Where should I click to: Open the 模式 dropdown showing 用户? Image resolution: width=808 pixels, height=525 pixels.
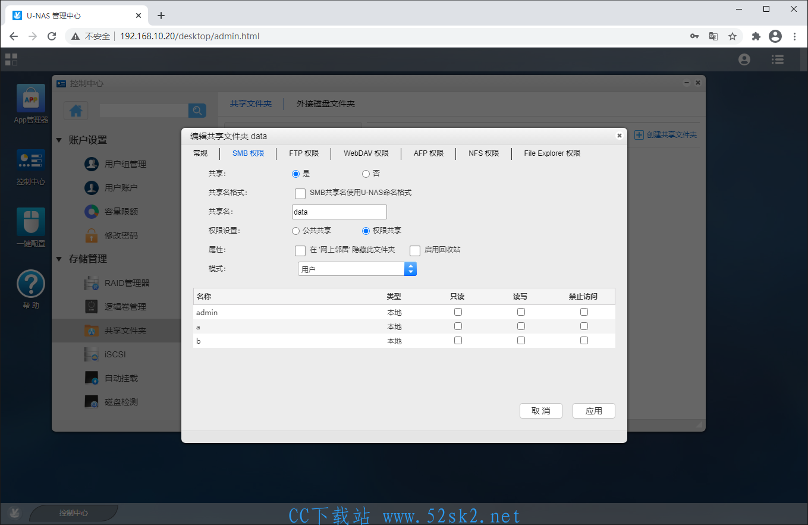point(357,269)
